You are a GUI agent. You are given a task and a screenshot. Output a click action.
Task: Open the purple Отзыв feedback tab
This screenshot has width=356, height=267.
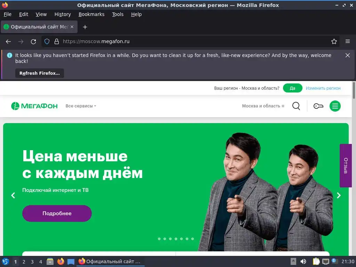coord(346,166)
